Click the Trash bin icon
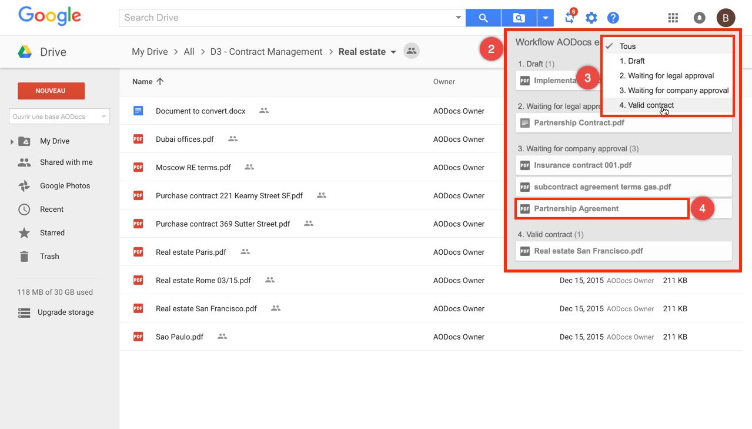 [24, 257]
